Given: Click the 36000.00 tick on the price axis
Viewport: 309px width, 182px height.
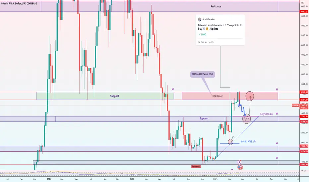Looking at the screenshot, I should [304, 65].
